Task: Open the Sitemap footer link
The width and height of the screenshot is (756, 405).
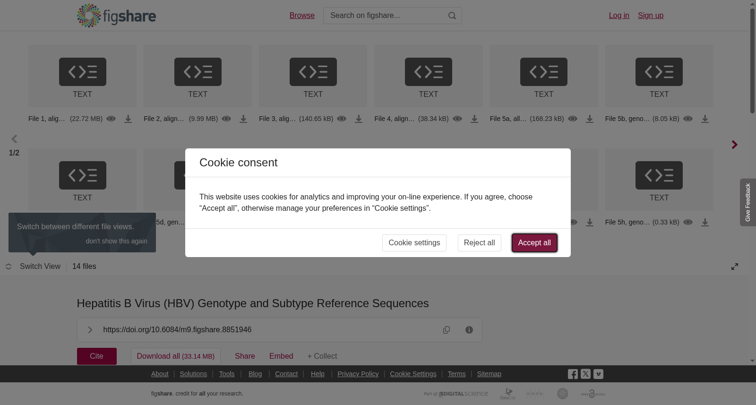Action: [489, 374]
